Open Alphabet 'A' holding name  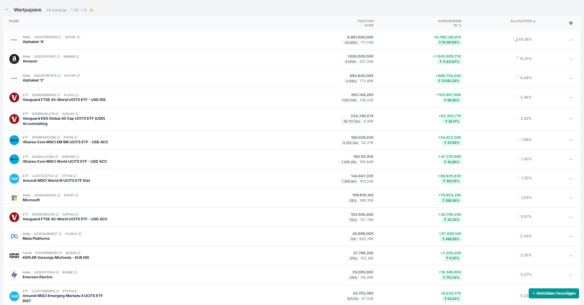pos(33,42)
